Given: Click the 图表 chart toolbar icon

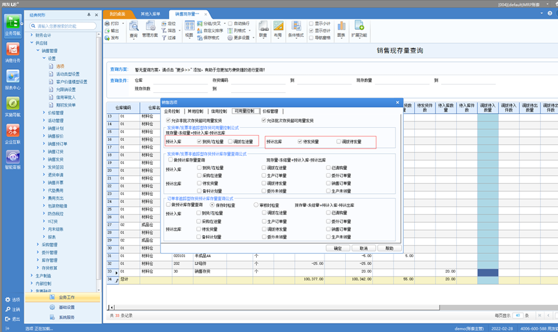Looking at the screenshot, I should click(x=341, y=30).
